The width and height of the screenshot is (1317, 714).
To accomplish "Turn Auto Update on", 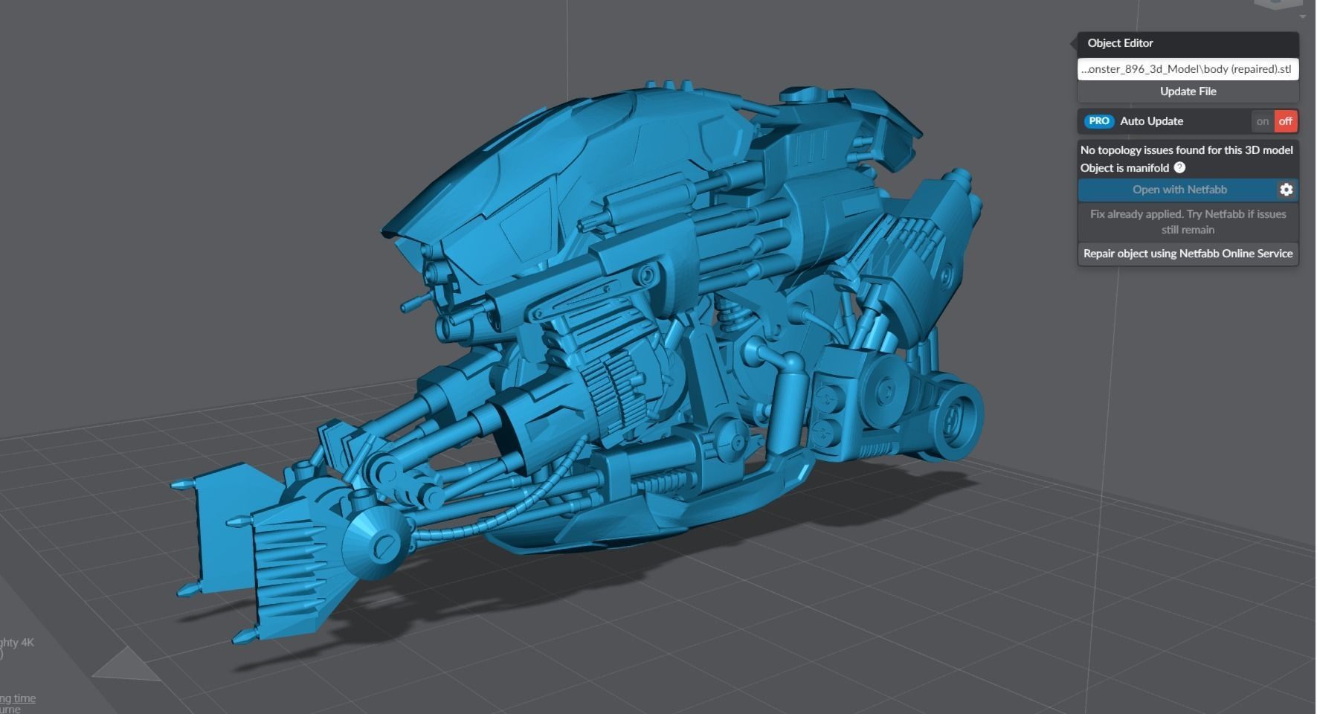I will tap(1262, 121).
